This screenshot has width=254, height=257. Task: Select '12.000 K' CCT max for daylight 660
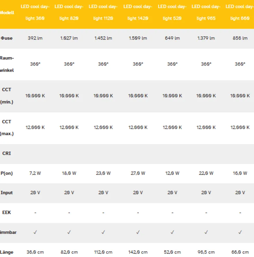click(x=240, y=127)
